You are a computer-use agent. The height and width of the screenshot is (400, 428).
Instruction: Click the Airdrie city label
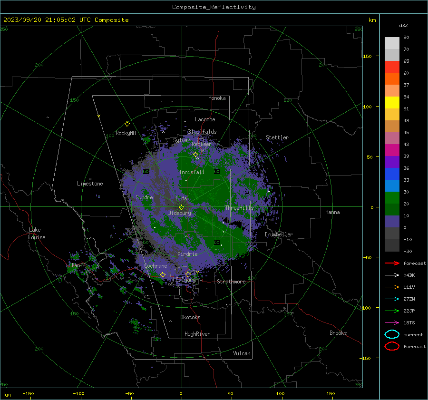pyautogui.click(x=187, y=254)
